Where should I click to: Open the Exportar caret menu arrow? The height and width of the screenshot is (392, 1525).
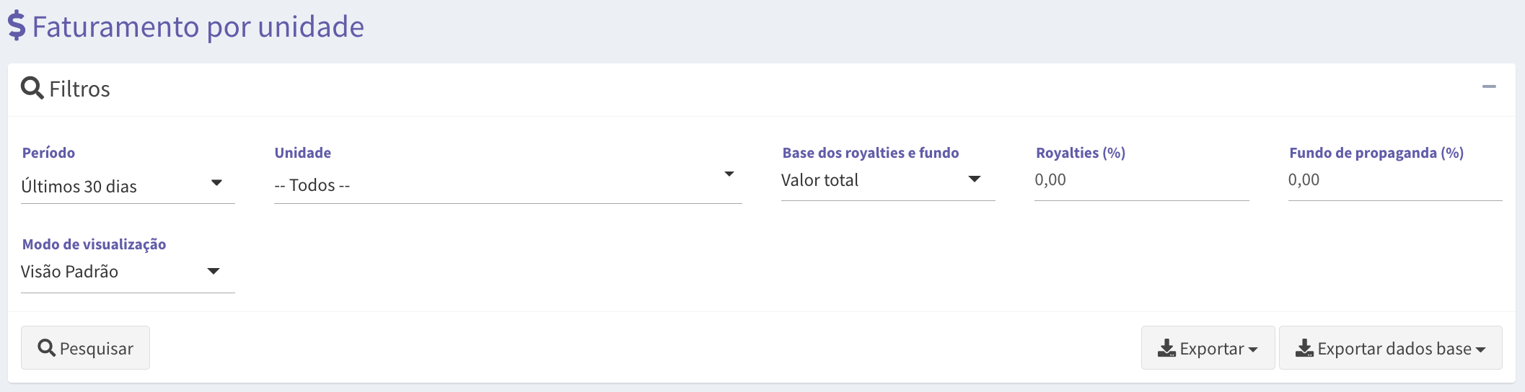click(x=1253, y=349)
